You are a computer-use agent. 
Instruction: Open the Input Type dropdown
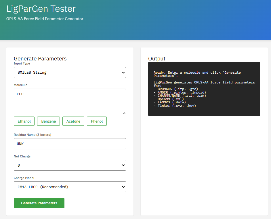click(x=70, y=73)
